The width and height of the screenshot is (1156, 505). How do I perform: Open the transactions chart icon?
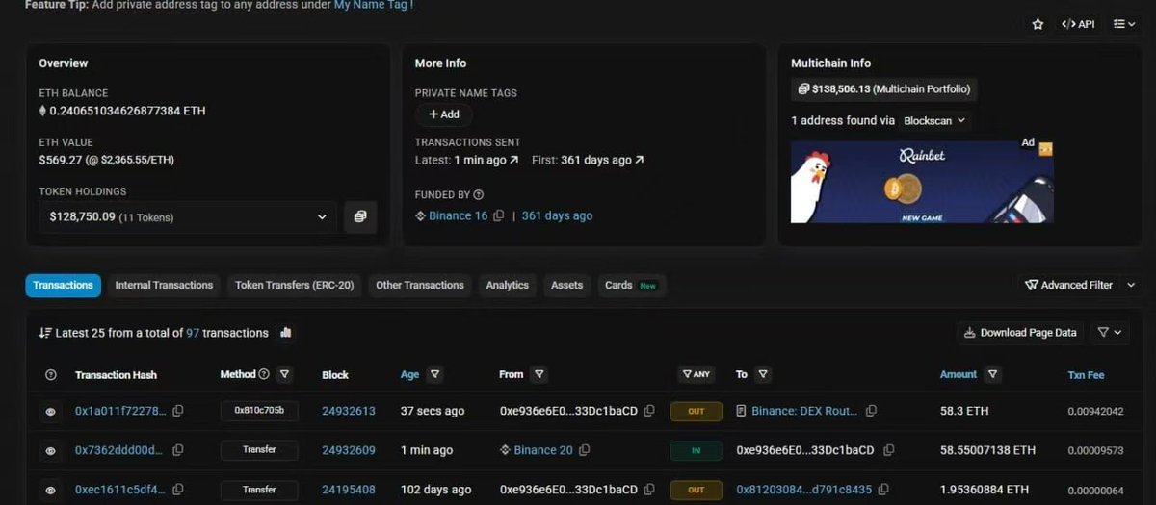click(x=285, y=333)
